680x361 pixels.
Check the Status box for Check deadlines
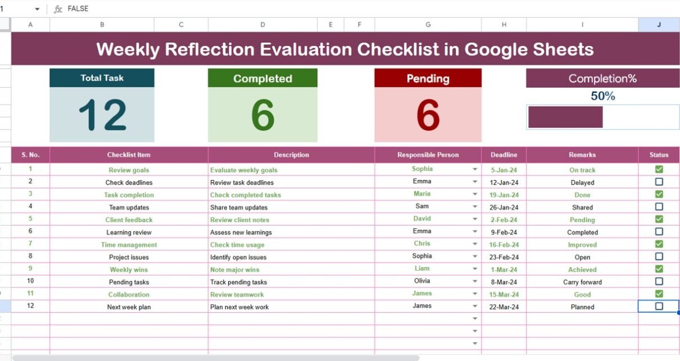click(659, 182)
